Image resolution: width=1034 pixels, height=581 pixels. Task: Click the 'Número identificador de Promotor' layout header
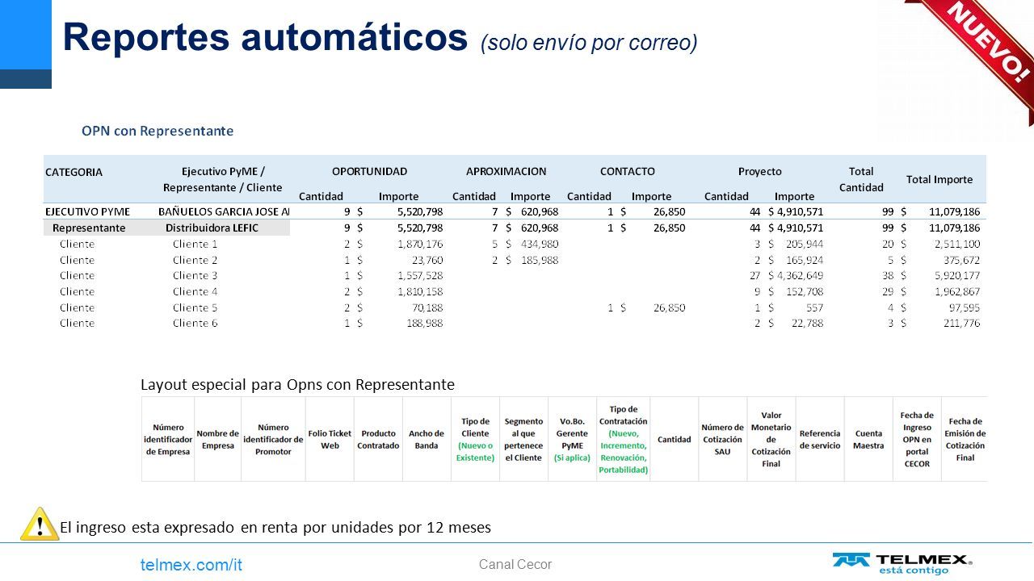coord(273,439)
